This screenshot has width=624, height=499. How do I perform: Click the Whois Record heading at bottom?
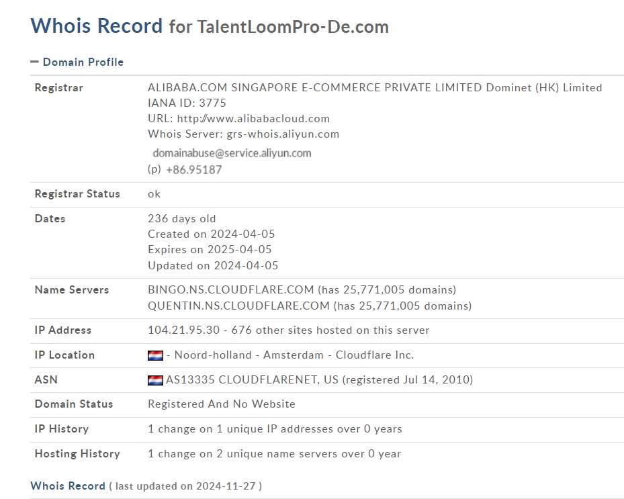(x=68, y=486)
